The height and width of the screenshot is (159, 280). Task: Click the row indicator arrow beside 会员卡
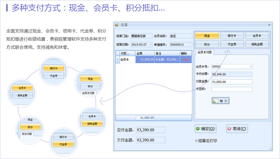point(118,59)
